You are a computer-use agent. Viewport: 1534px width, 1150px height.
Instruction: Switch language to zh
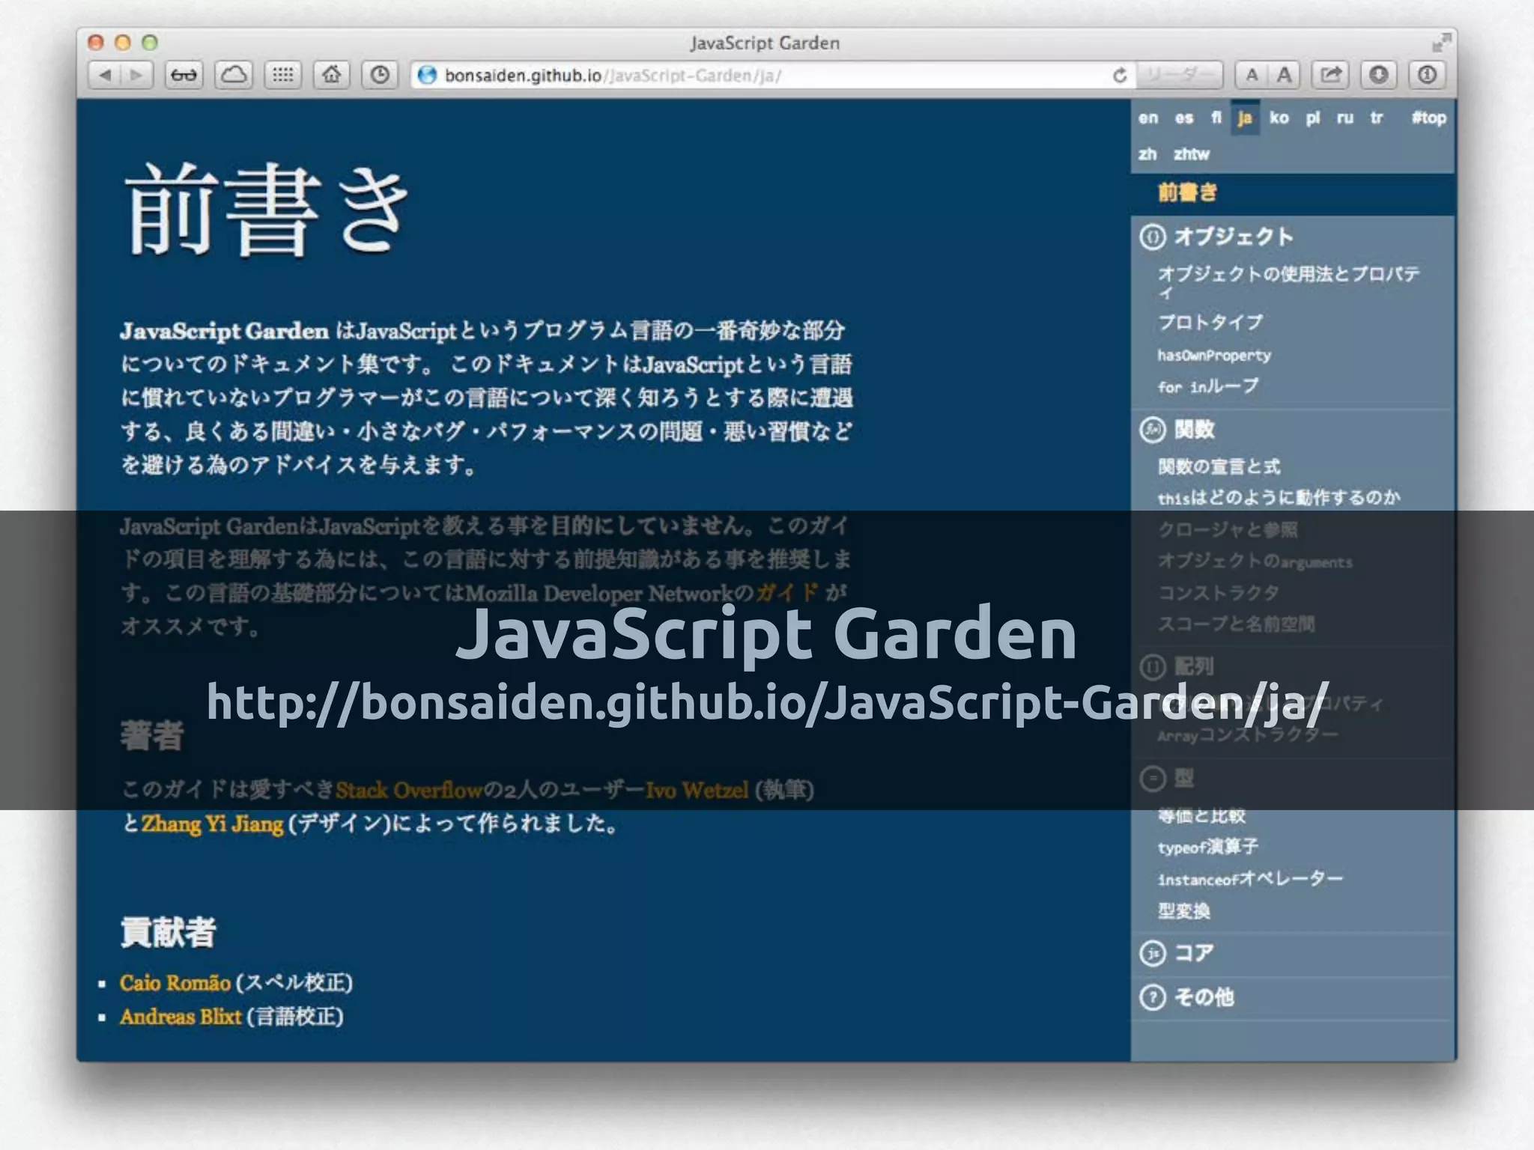point(1148,154)
